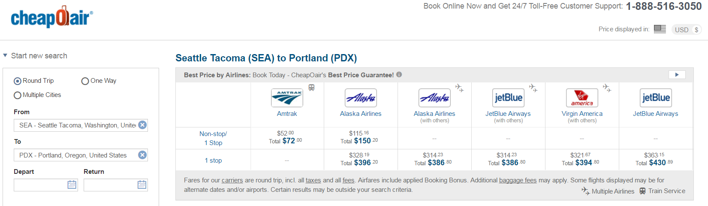The width and height of the screenshot is (708, 206).
Task: Click the PDX destination input field
Action: (x=75, y=155)
